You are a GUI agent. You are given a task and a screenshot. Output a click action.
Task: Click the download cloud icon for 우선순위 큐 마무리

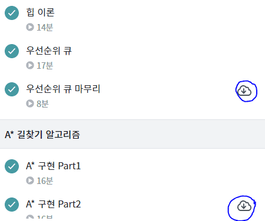click(x=244, y=91)
